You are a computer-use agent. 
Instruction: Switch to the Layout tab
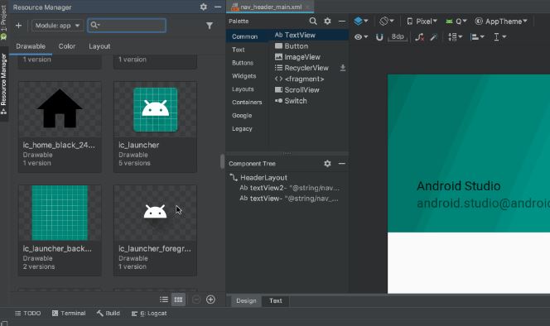pos(99,46)
